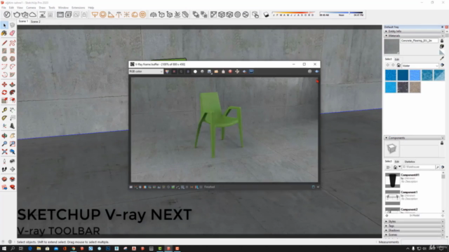Toggle the white alpha channel circle button

195,71
